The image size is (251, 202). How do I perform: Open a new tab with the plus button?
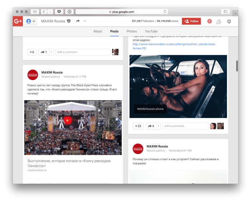(x=235, y=14)
